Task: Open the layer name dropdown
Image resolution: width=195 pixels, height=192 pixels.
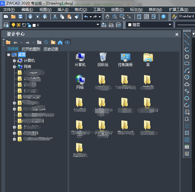Action: tap(98, 25)
